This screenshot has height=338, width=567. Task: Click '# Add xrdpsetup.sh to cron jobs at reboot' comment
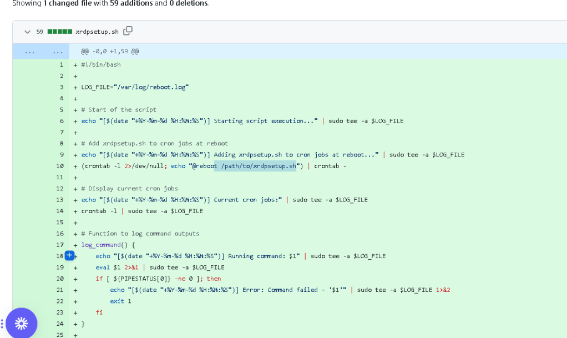coord(154,144)
